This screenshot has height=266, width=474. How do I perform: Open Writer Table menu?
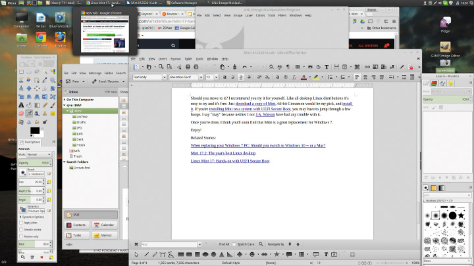188,59
